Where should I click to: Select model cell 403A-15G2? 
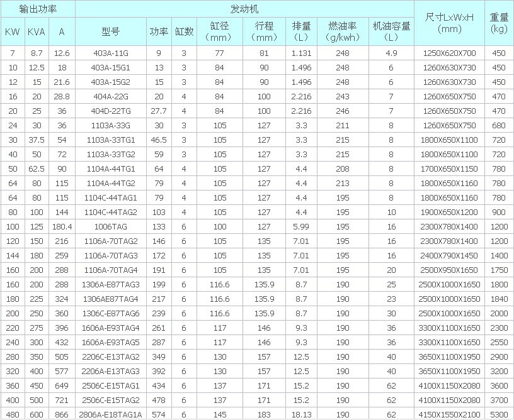(x=111, y=82)
